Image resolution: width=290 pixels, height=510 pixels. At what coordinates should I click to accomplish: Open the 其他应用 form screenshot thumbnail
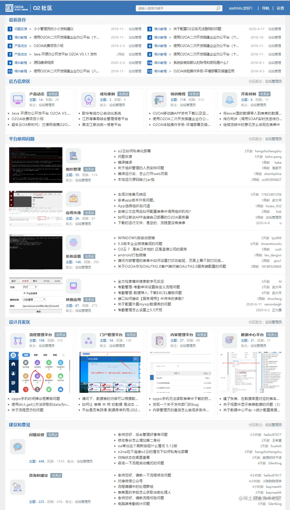point(36,295)
